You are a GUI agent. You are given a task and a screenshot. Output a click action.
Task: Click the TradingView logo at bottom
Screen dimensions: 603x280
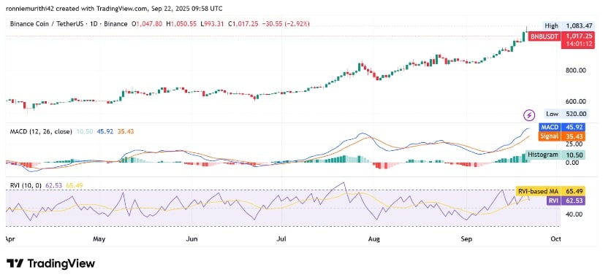tap(50, 263)
